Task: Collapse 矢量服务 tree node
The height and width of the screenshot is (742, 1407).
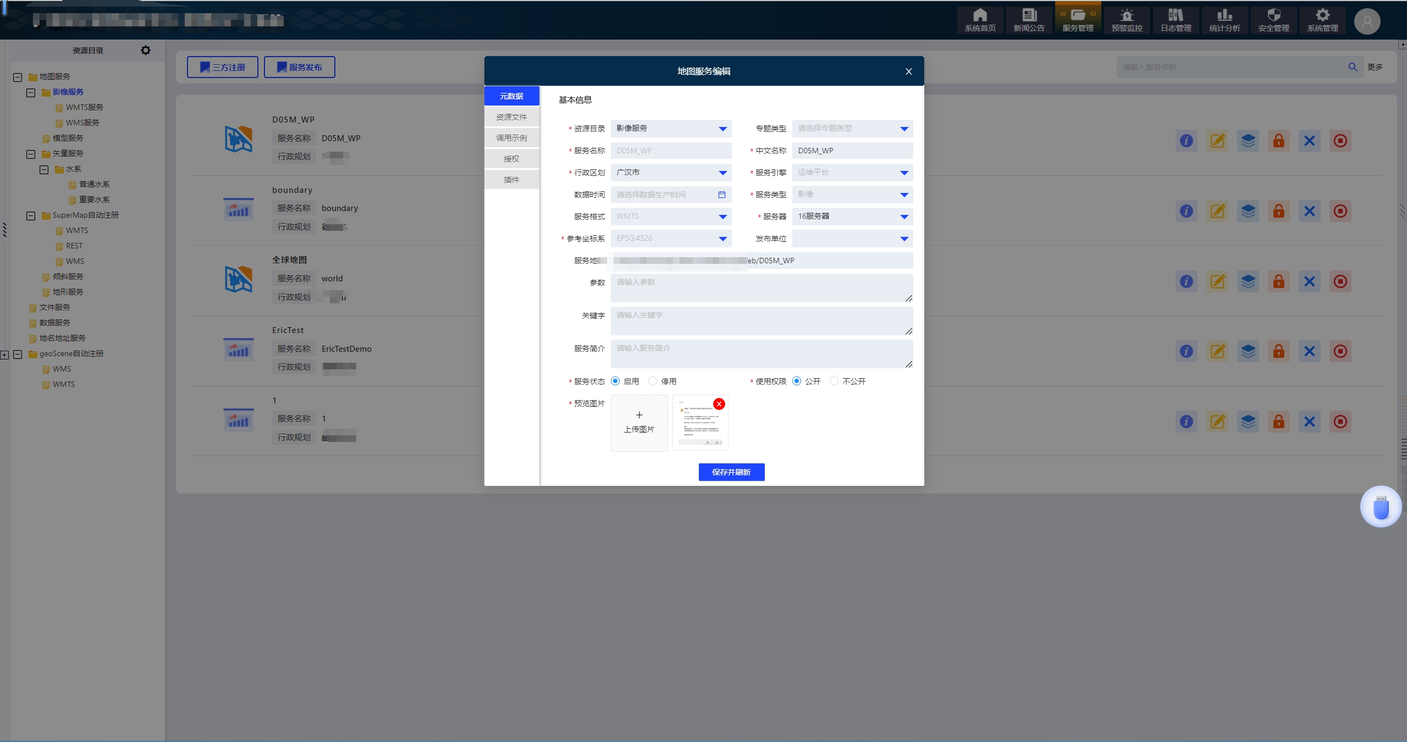Action: (x=31, y=154)
